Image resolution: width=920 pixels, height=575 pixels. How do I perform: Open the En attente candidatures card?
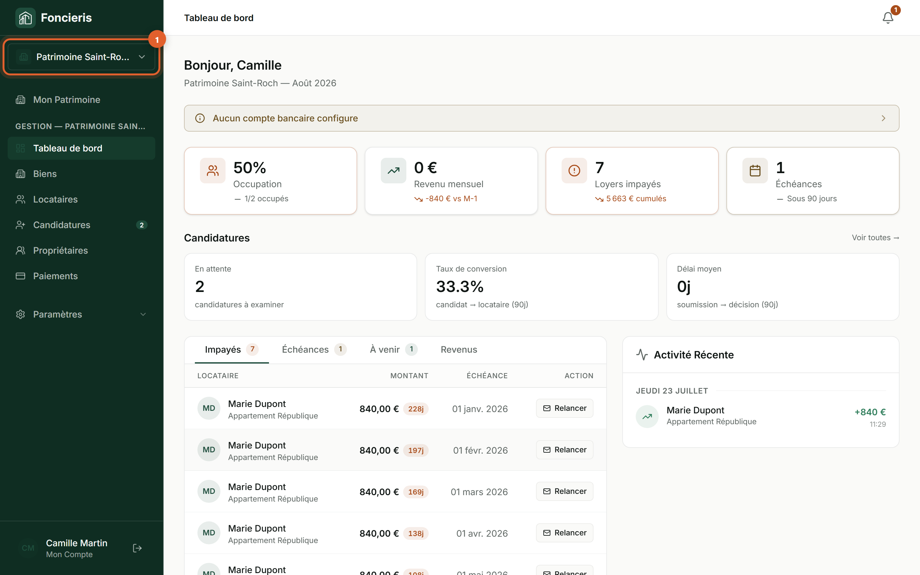pyautogui.click(x=300, y=287)
